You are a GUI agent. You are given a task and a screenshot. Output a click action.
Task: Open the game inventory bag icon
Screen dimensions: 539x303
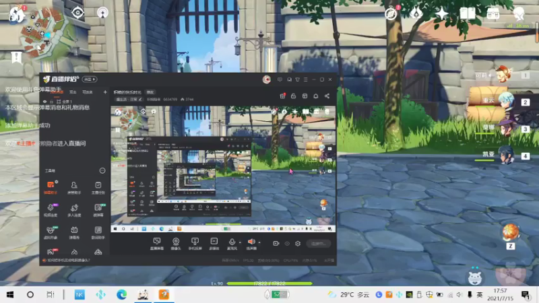[x=493, y=13]
